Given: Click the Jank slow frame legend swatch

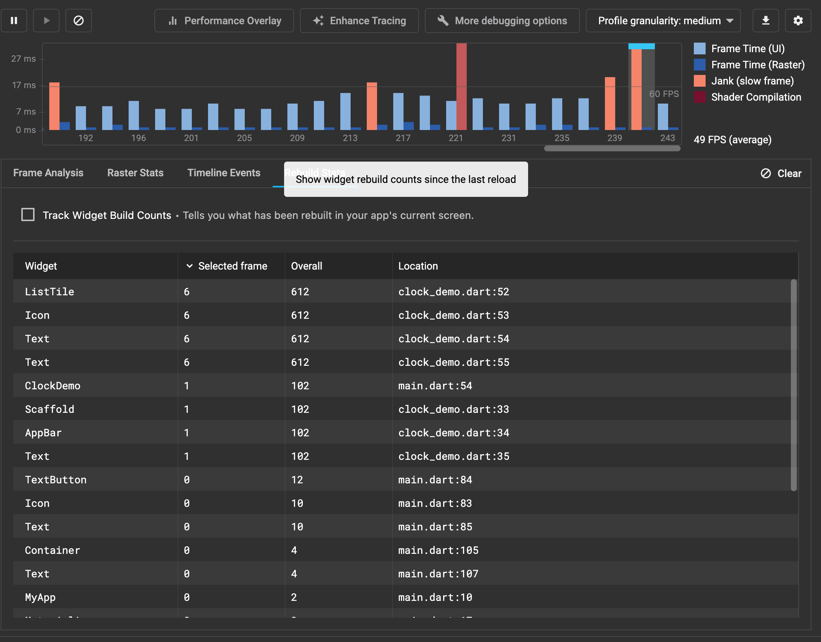Looking at the screenshot, I should point(699,81).
